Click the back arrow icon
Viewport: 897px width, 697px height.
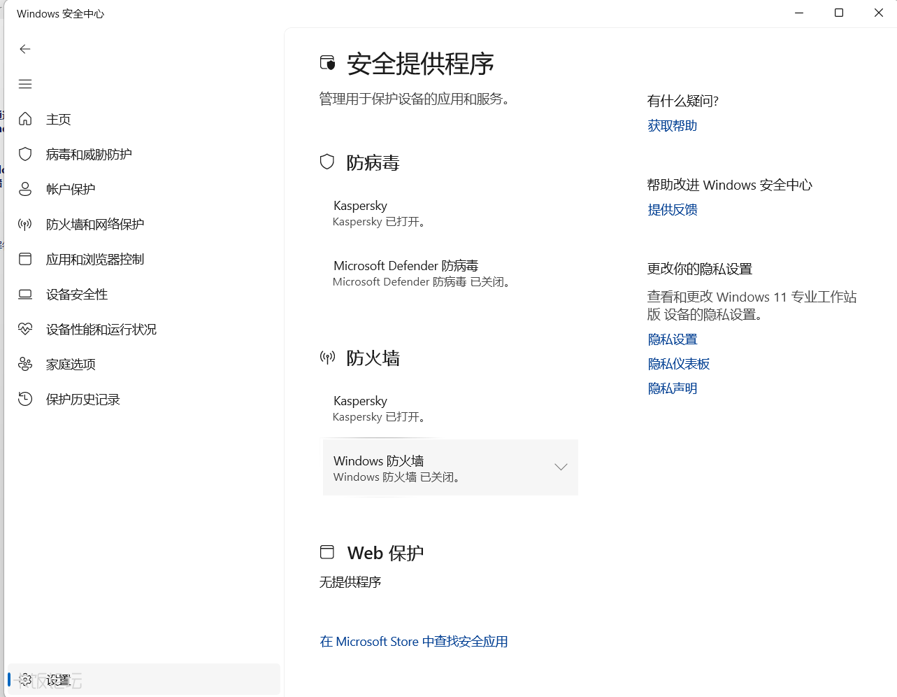25,49
